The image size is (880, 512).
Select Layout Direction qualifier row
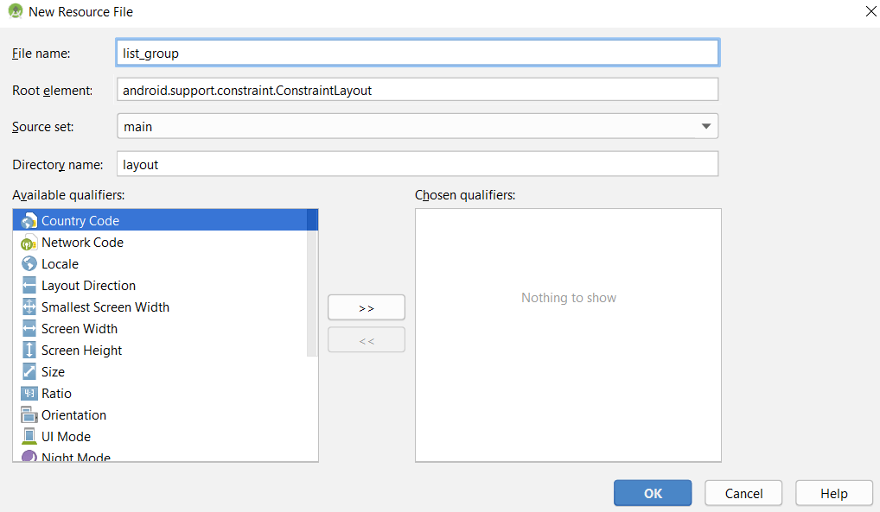tap(160, 286)
